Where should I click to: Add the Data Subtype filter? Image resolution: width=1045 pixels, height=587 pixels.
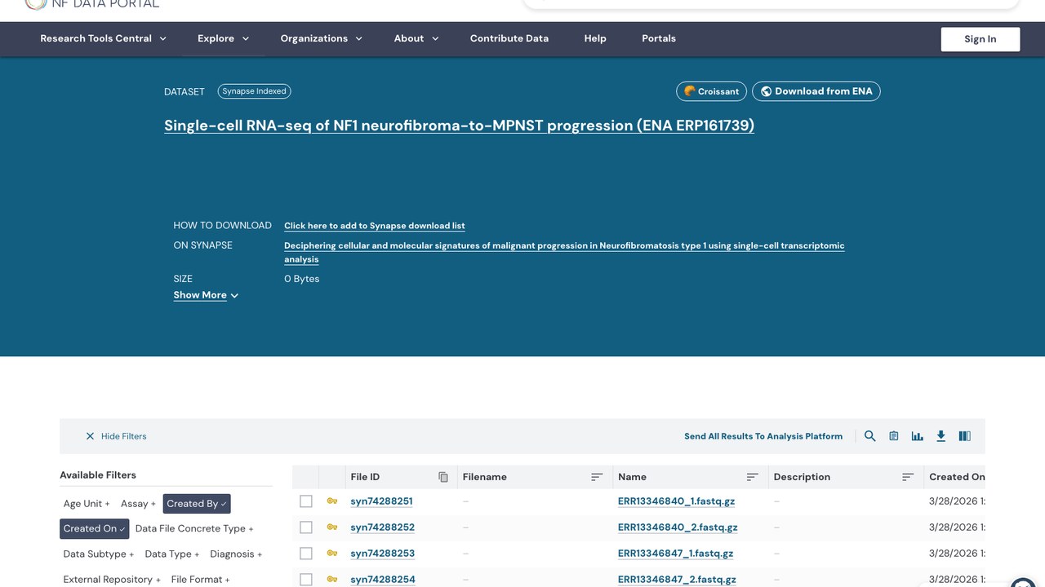99,554
